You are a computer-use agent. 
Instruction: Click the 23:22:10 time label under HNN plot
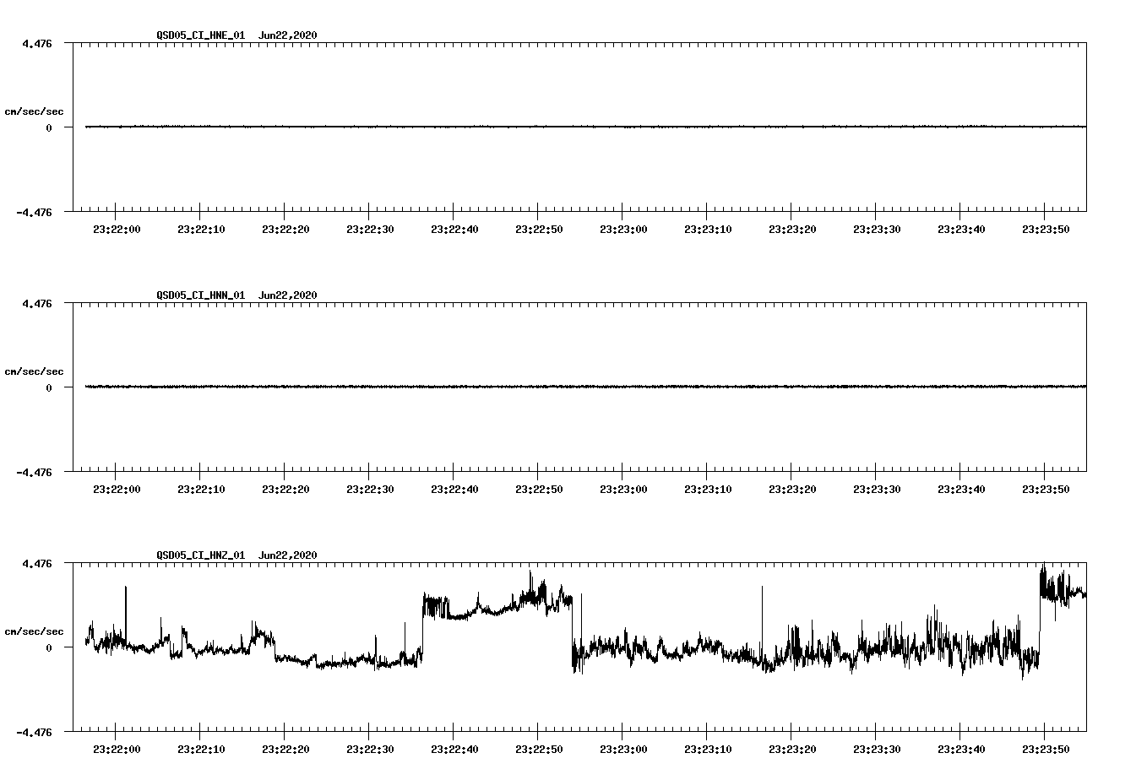(x=201, y=489)
